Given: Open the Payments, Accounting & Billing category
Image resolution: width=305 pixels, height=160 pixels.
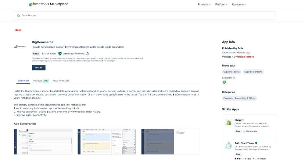Looking at the screenshot, I should [239, 98].
